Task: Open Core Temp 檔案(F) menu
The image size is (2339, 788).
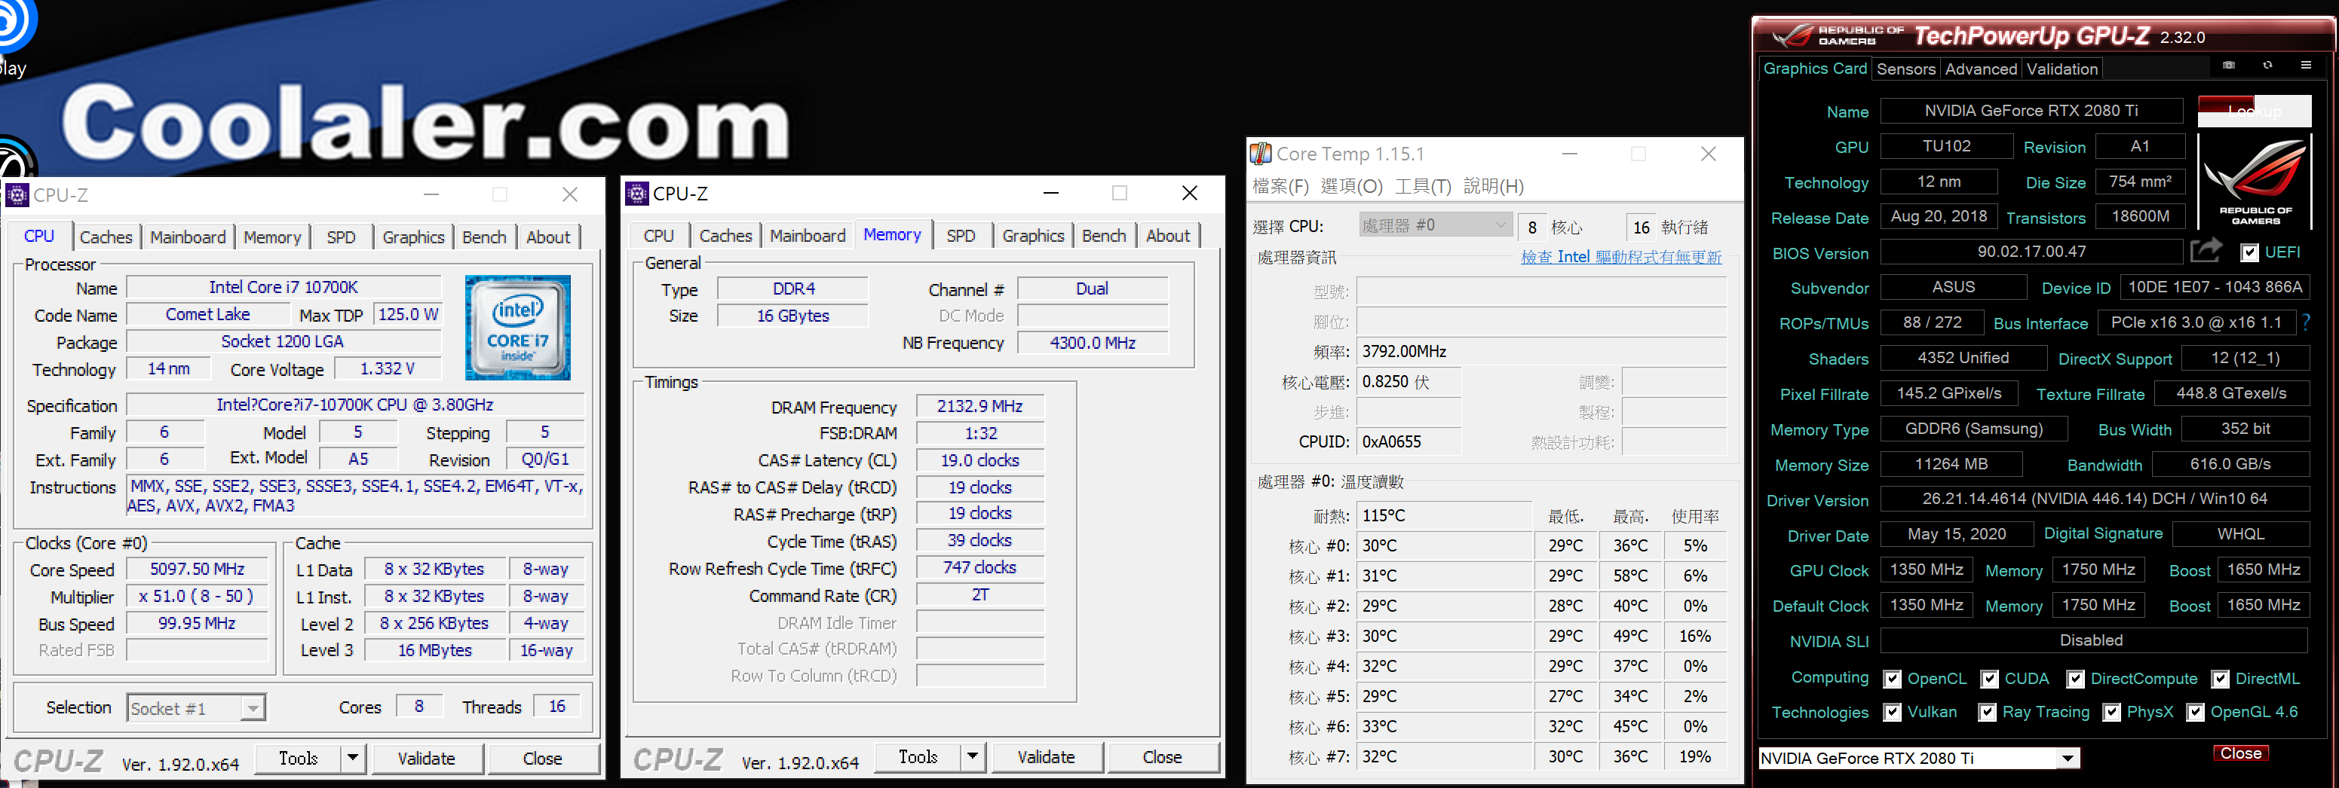Action: coord(1280,186)
